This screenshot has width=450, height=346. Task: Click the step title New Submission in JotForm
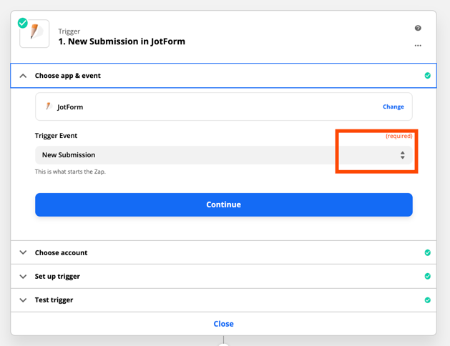tap(122, 41)
